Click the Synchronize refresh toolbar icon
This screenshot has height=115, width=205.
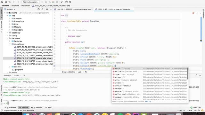click(10, 2)
